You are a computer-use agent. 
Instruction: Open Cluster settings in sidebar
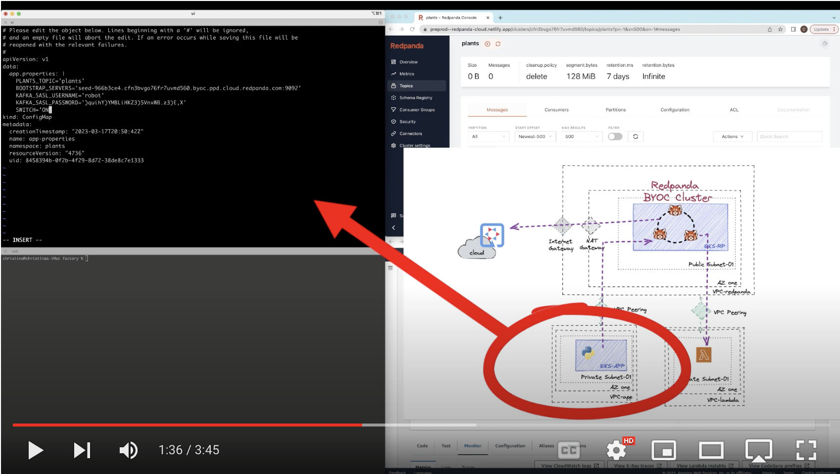coord(415,145)
